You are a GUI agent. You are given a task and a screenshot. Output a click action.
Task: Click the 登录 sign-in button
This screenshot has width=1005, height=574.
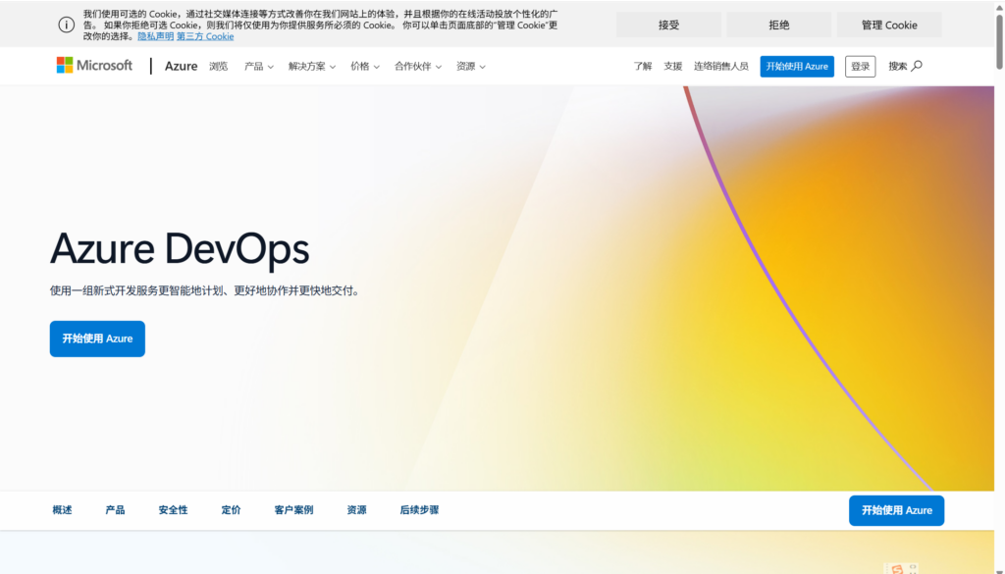point(860,67)
